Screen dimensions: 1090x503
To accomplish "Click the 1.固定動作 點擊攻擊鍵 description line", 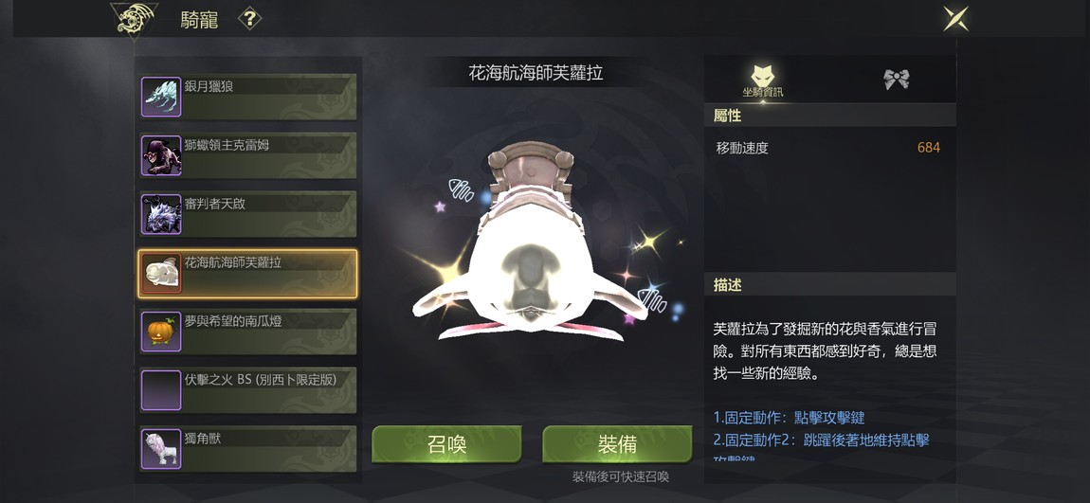I will tap(789, 418).
